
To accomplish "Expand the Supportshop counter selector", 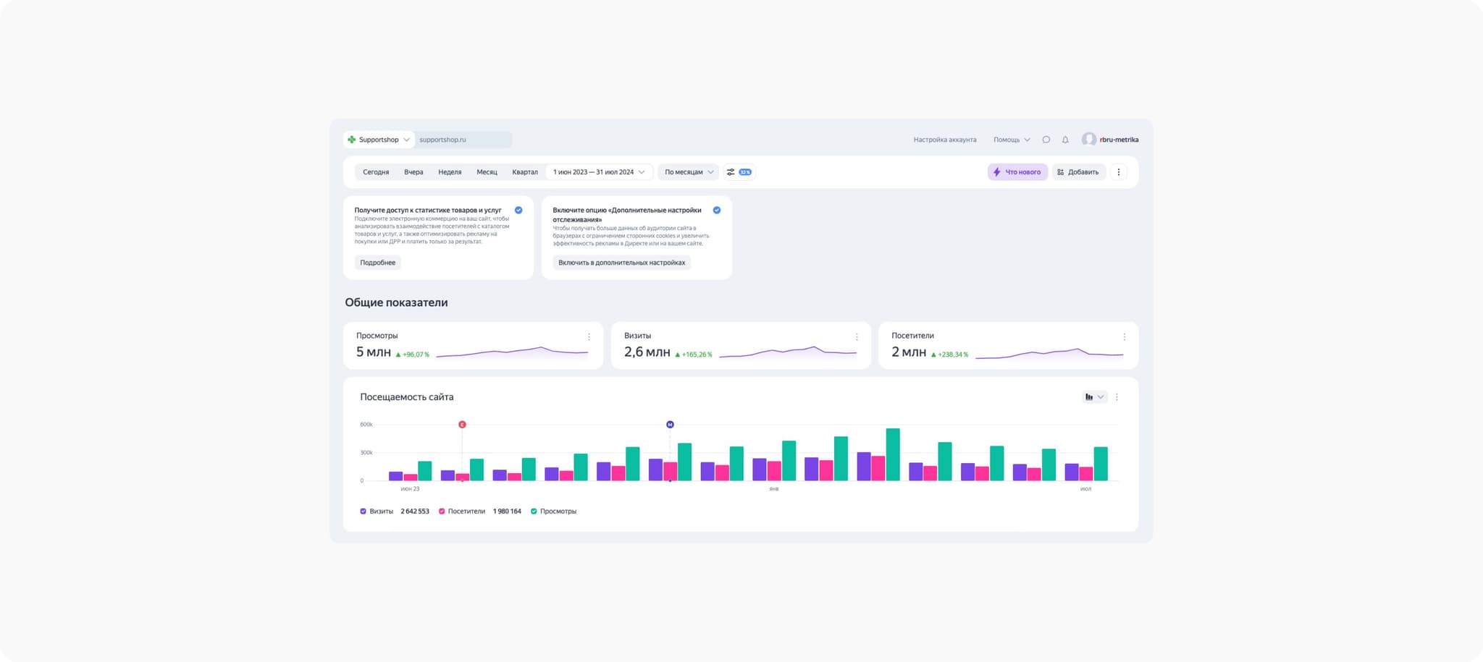I will [x=379, y=140].
